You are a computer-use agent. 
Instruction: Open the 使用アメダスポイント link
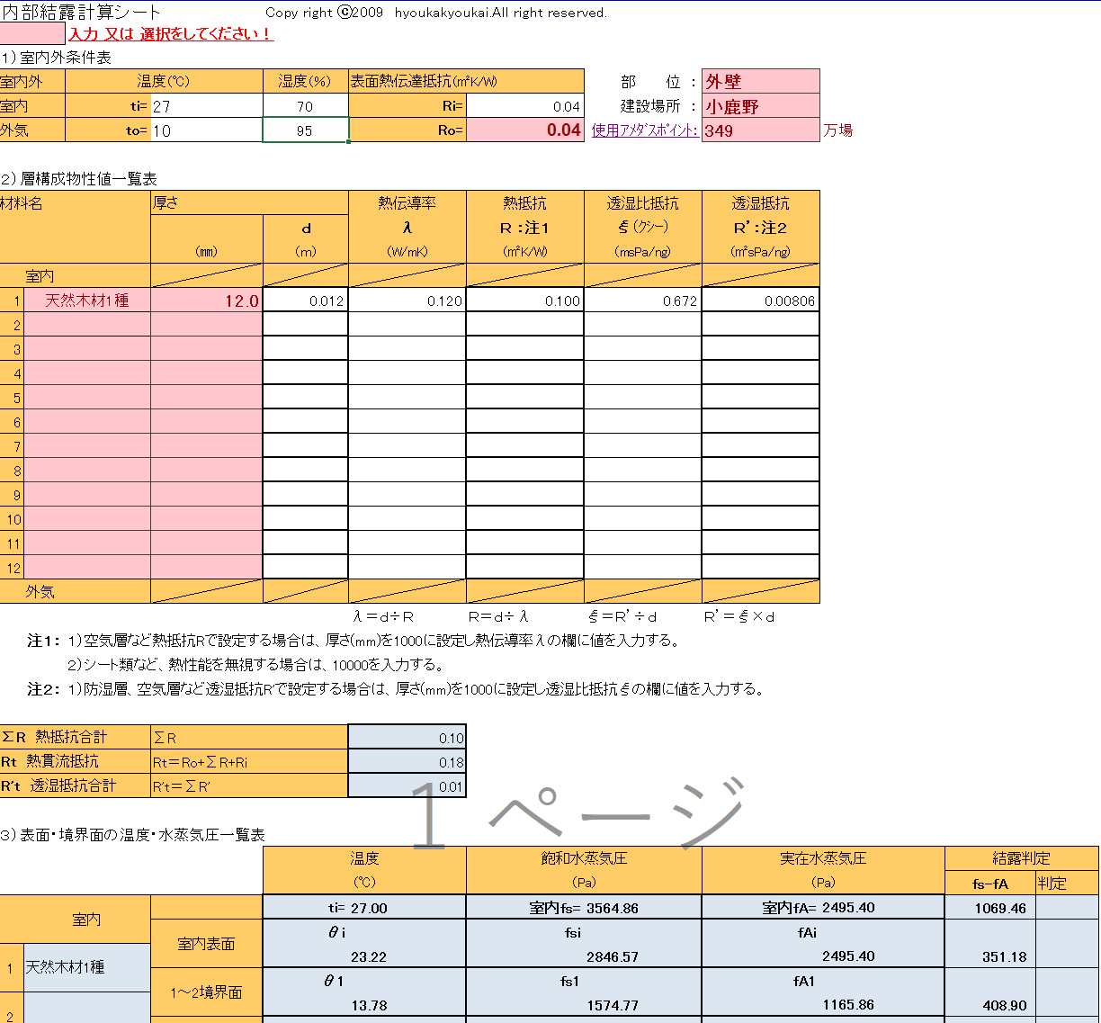644,130
